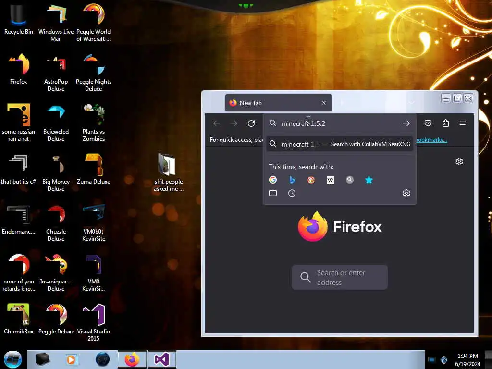The width and height of the screenshot is (492, 369).
Task: Search in bookmarks star icon
Action: click(x=369, y=180)
